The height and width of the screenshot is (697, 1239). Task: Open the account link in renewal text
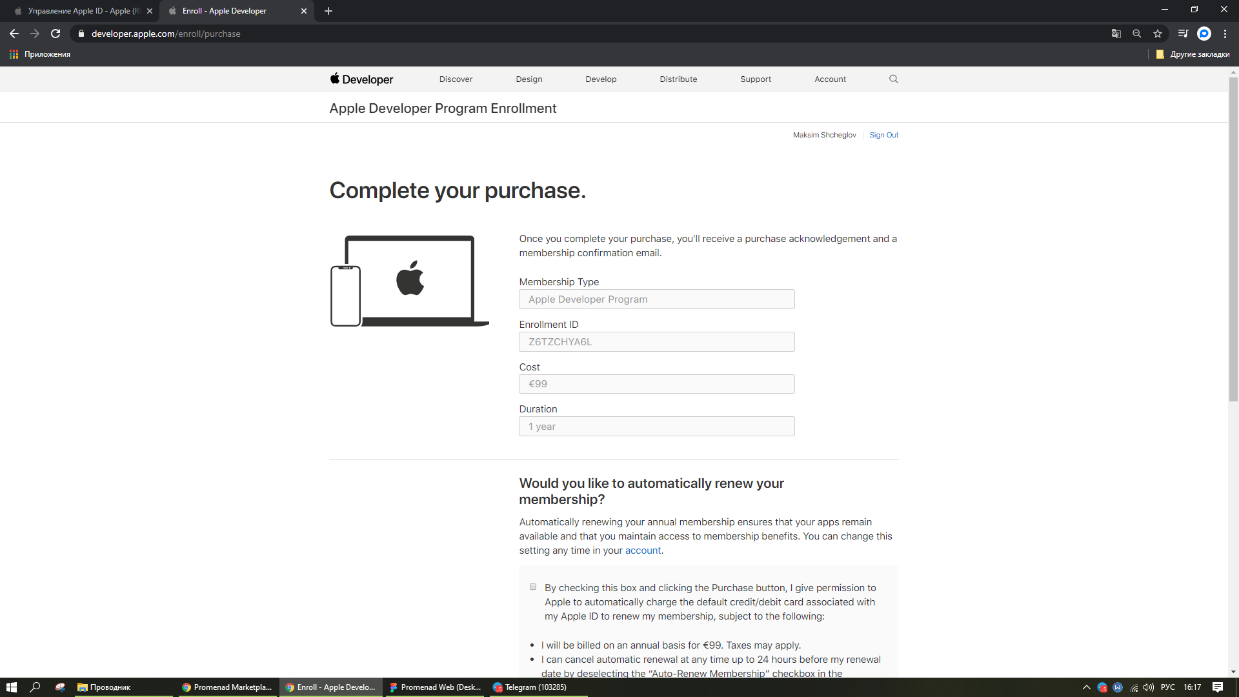point(643,551)
